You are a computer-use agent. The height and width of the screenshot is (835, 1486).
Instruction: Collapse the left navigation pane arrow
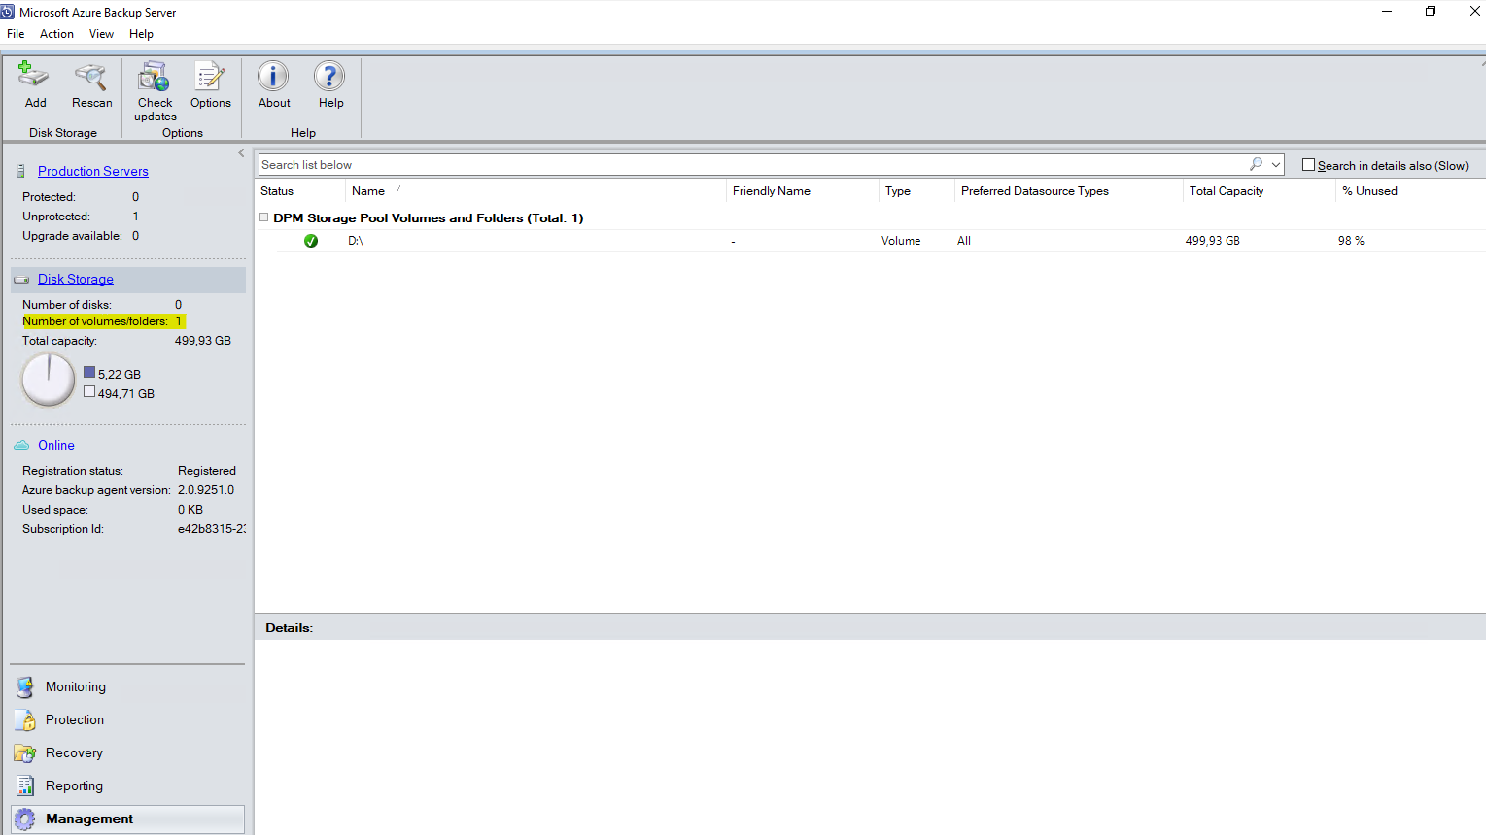pos(242,153)
